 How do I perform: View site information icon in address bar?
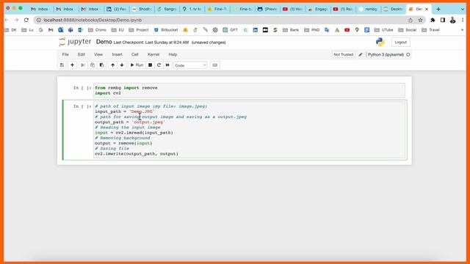pos(39,20)
